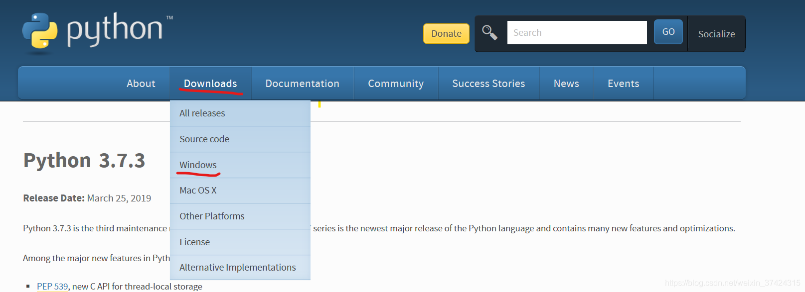Select All releases from Downloads dropdown
805x292 pixels.
202,113
